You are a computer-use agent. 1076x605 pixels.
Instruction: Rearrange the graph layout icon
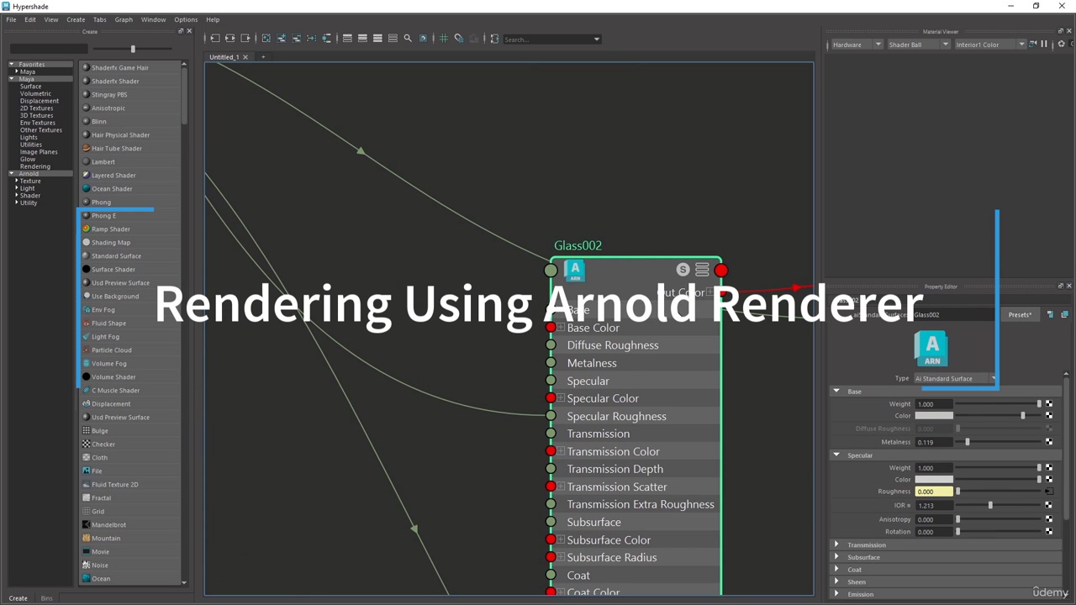coord(312,39)
